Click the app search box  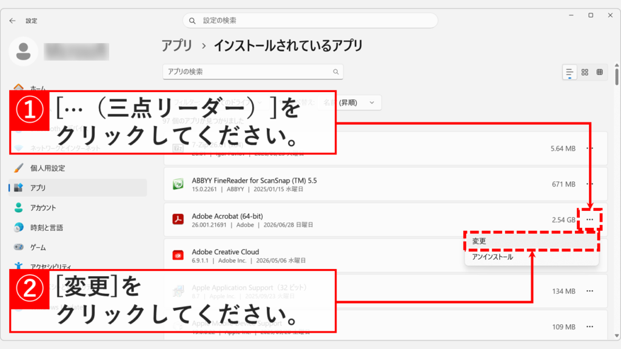point(253,71)
